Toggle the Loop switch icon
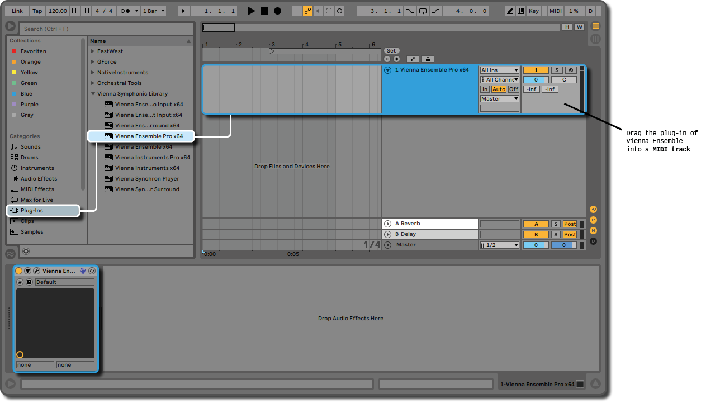Viewport: 701px width, 403px height. click(423, 11)
